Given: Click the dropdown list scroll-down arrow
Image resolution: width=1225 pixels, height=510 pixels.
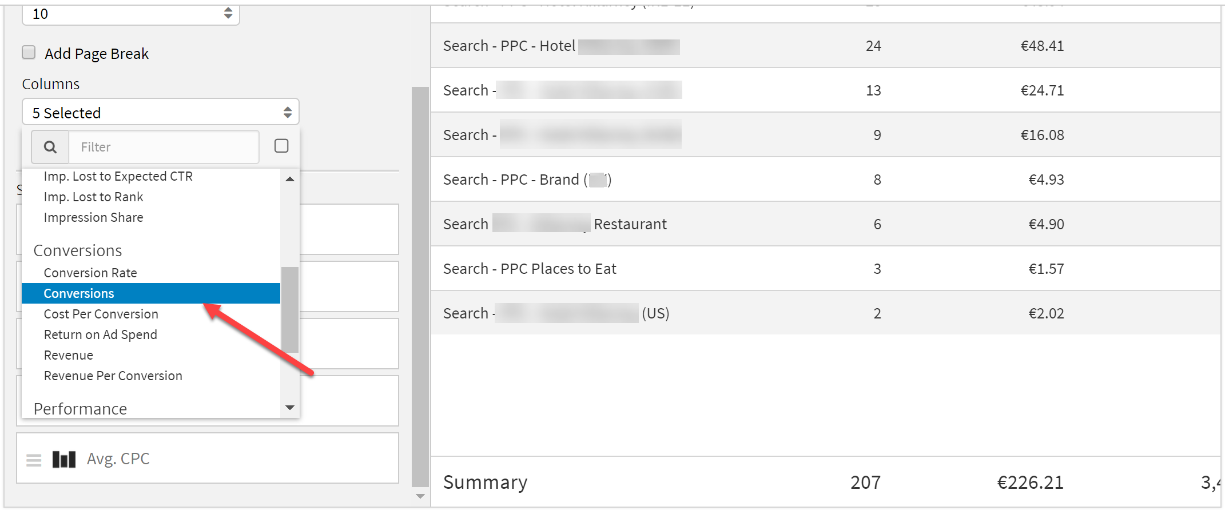Looking at the screenshot, I should (290, 408).
